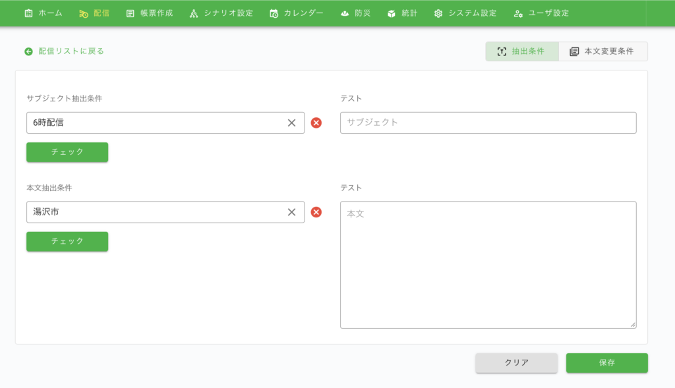Remove subject condition with red delete icon
The width and height of the screenshot is (675, 388).
click(316, 123)
